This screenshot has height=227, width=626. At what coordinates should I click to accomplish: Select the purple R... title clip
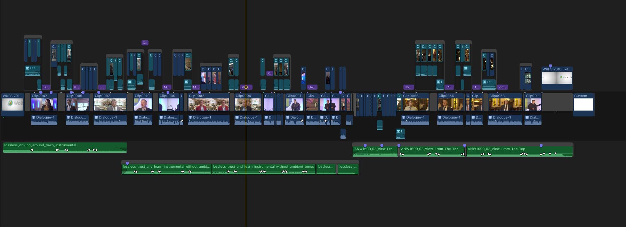click(270, 73)
